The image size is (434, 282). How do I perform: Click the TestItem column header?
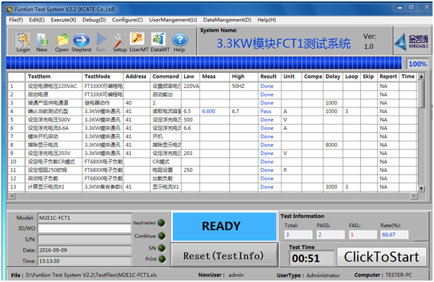tap(53, 76)
